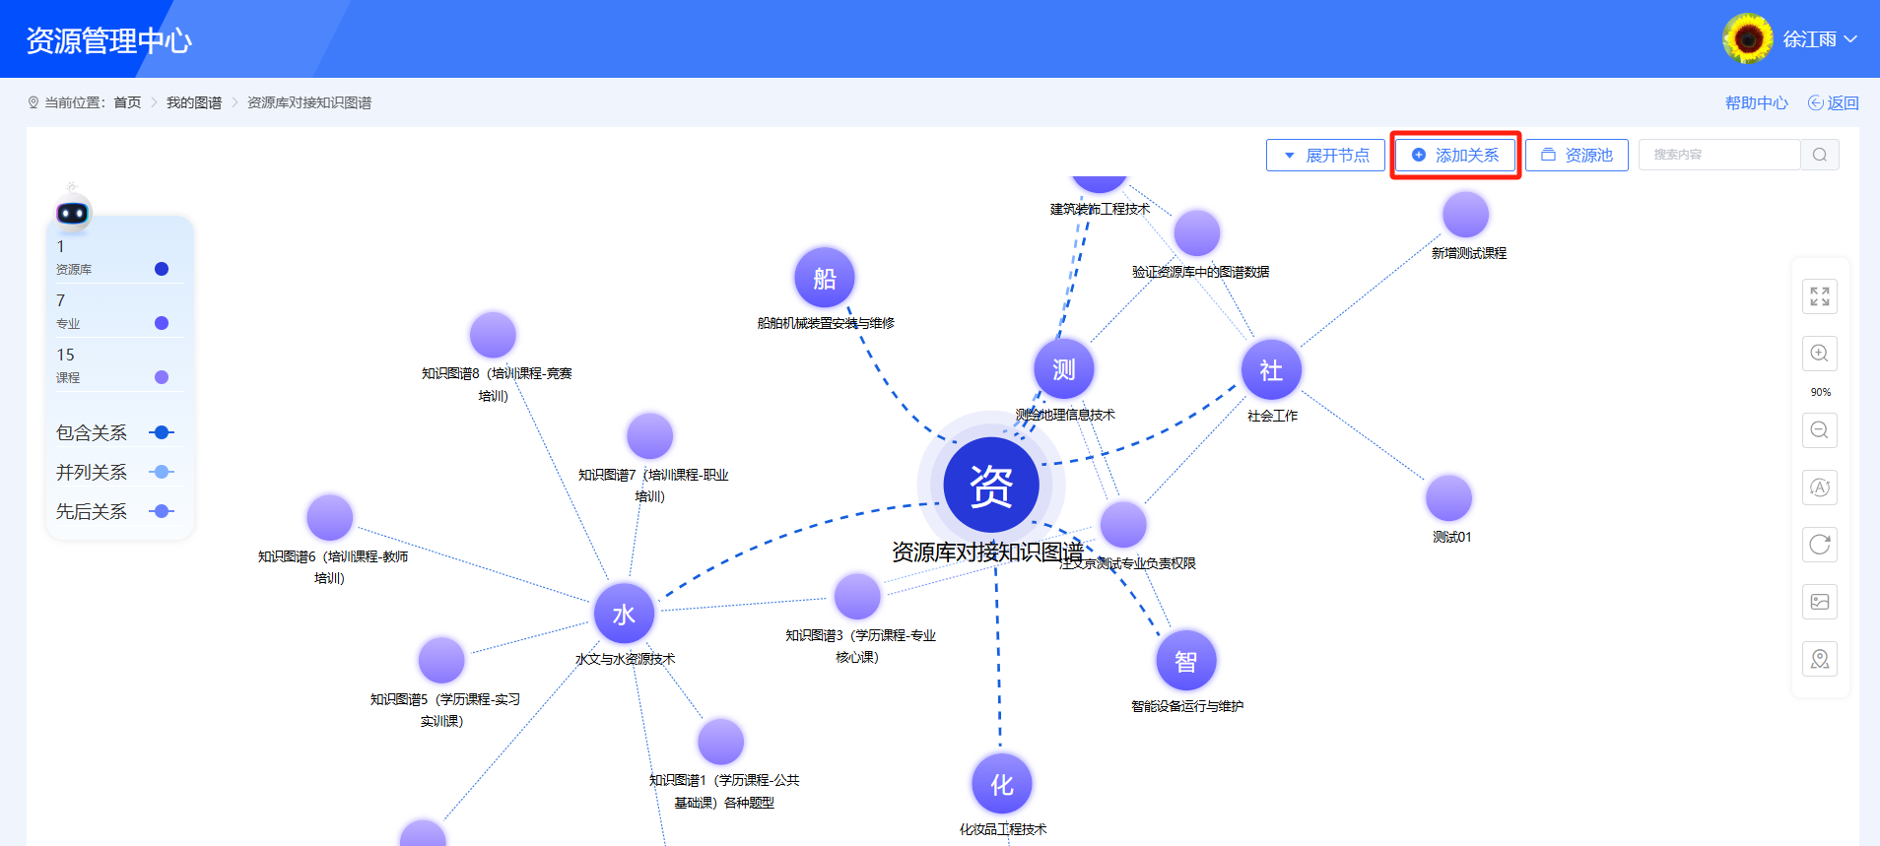Toggle the 并列关系 relation legend
The height and width of the screenshot is (846, 1880).
[162, 472]
